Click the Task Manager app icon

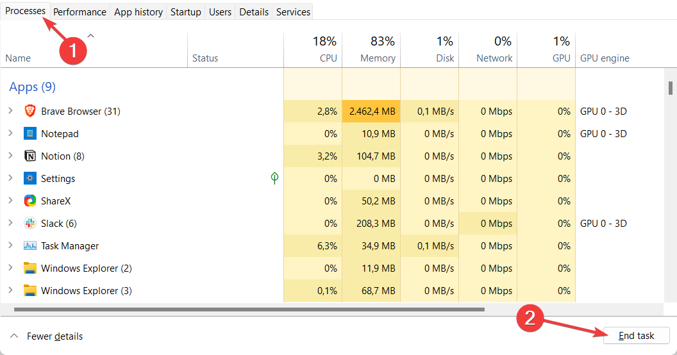29,246
